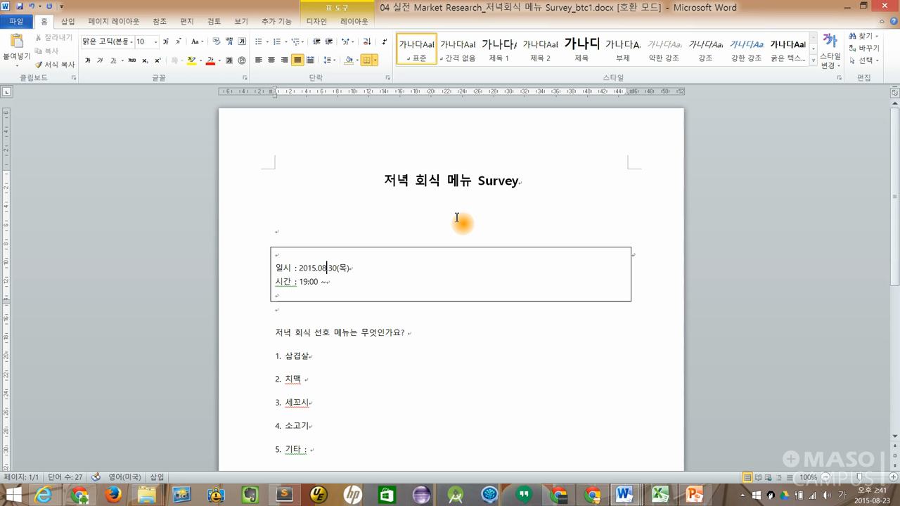This screenshot has height=506, width=900.
Task: Expand the styles gallery more button
Action: [814, 62]
